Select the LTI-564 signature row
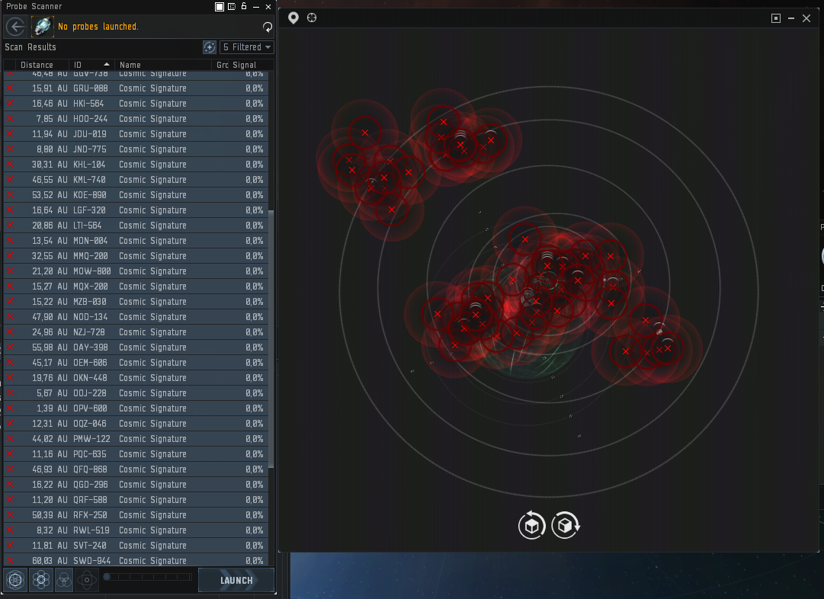Viewport: 824px width, 599px height. pos(136,226)
